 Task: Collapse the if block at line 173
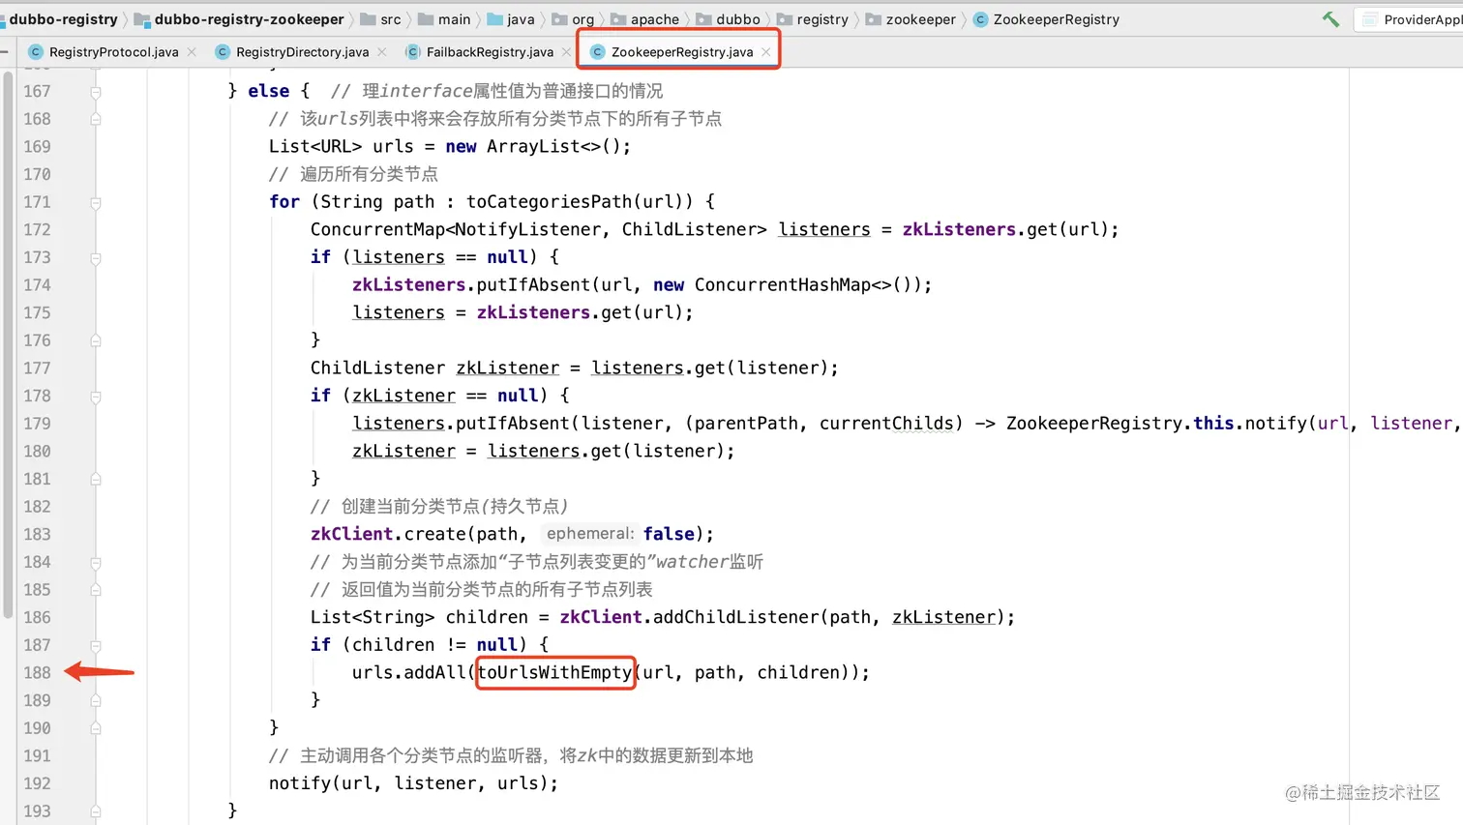pyautogui.click(x=96, y=258)
